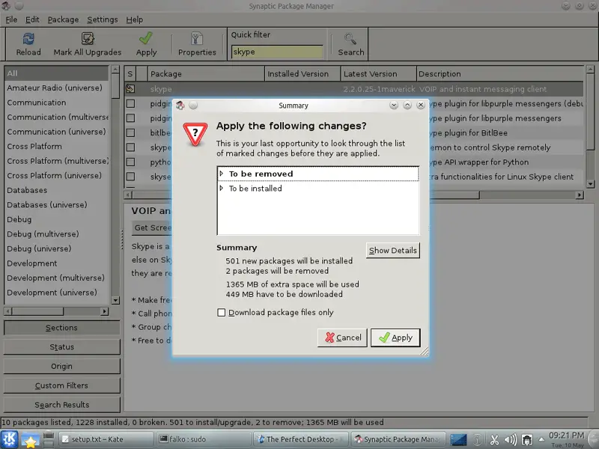Click the Installed Version column header
This screenshot has height=449, width=599.
pyautogui.click(x=302, y=73)
